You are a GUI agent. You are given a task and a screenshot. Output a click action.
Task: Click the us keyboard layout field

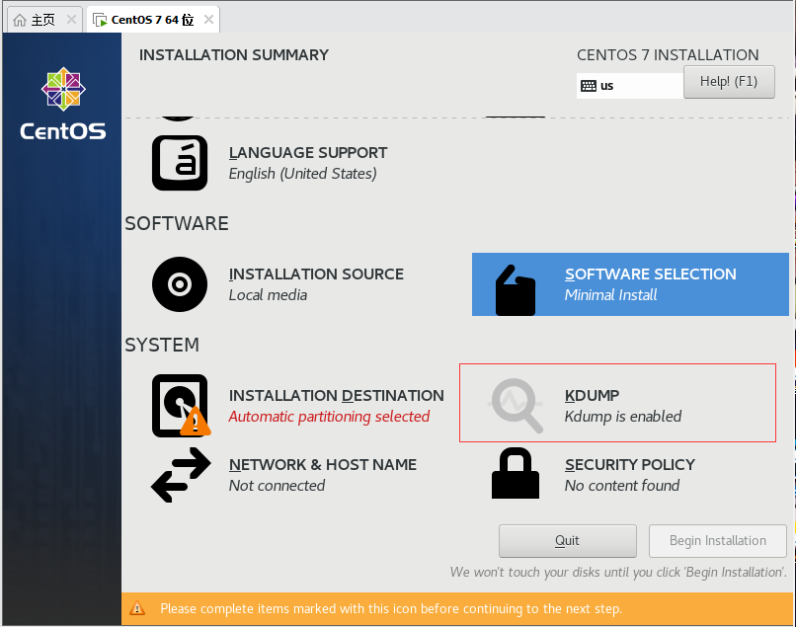click(630, 86)
